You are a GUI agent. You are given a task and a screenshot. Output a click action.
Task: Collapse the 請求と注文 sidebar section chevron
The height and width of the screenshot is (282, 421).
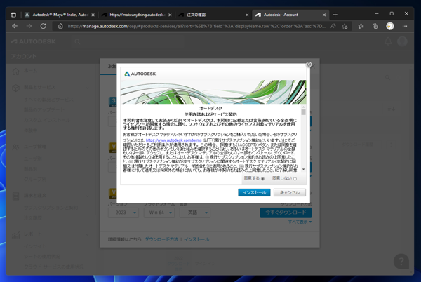(x=87, y=196)
